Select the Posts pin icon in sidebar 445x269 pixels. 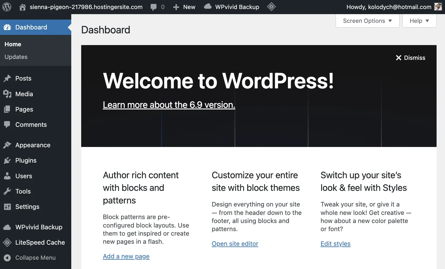tap(8, 78)
